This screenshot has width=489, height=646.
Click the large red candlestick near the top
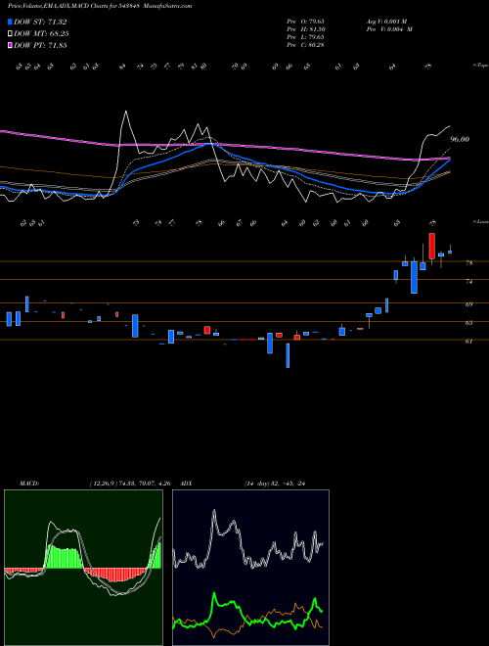pyautogui.click(x=431, y=246)
